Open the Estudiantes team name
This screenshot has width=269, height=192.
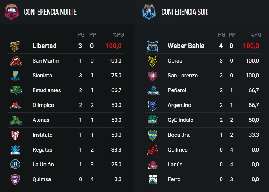[47, 90]
